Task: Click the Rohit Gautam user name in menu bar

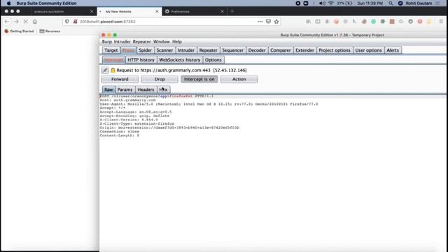Action: (419, 3)
